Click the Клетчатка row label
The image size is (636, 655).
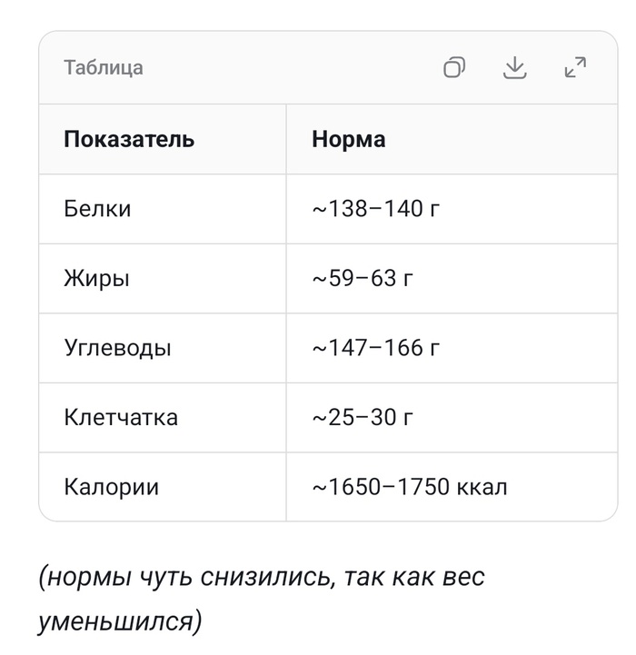(121, 417)
